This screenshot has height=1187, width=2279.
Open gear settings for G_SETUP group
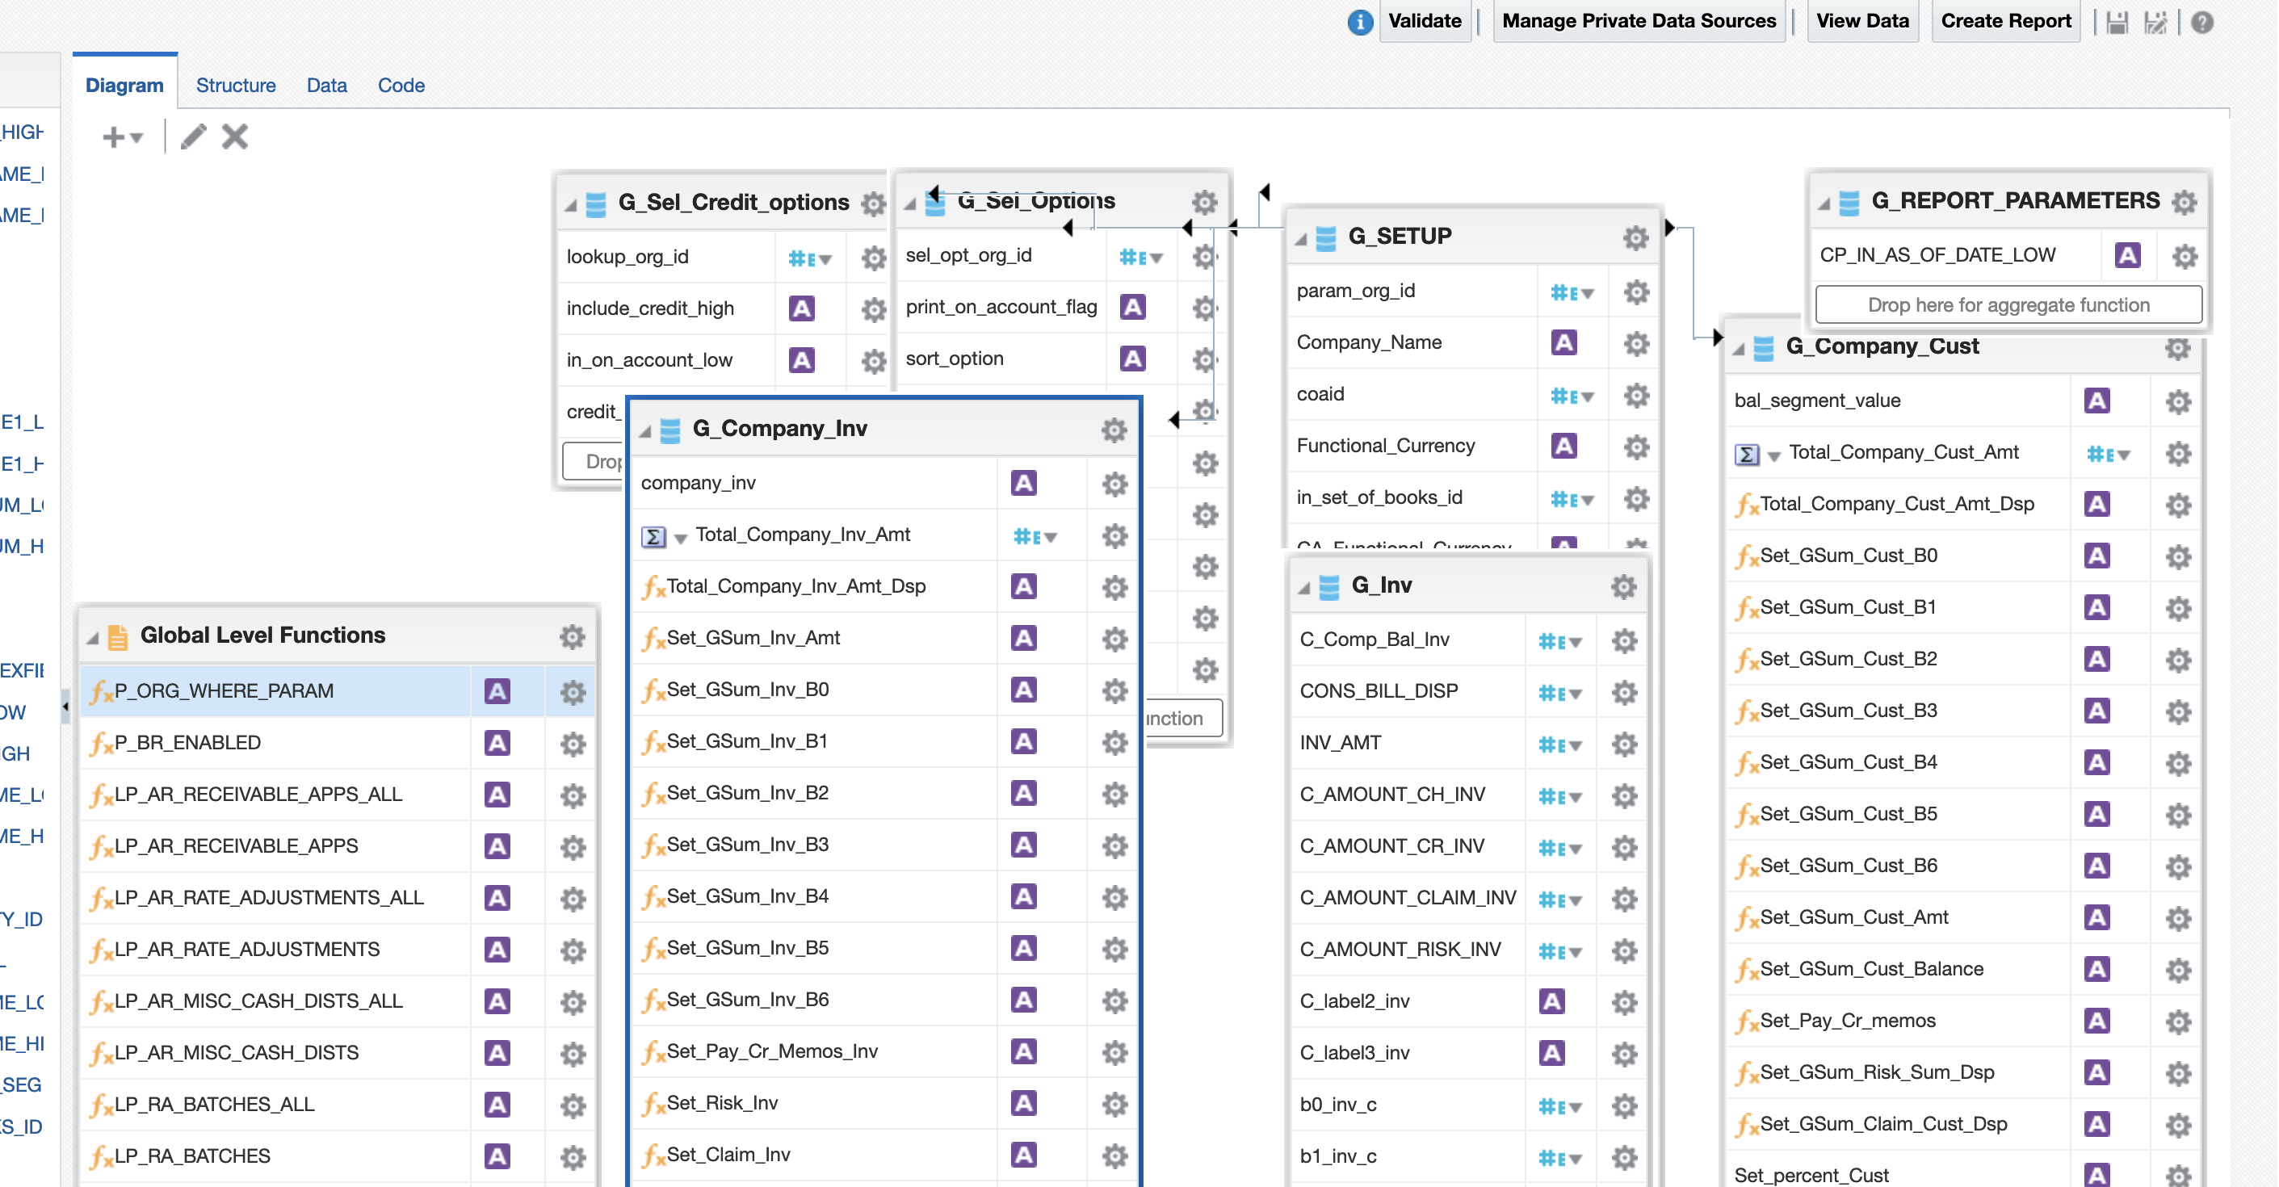point(1635,237)
